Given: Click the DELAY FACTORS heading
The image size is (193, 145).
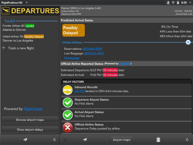Looking at the screenshot, I should pyautogui.click(x=74, y=82).
